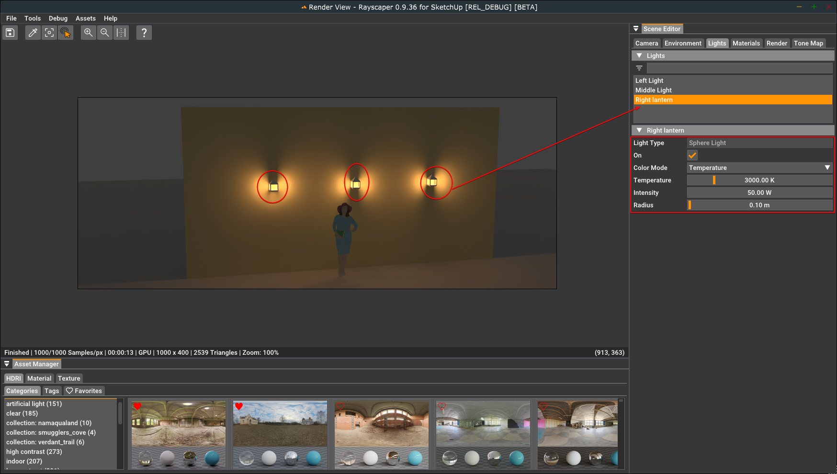Click the Radius slider showing 0.10 m

click(x=759, y=205)
